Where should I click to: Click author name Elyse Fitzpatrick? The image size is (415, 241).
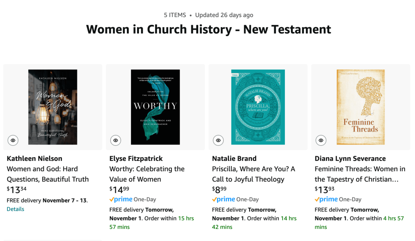click(136, 158)
